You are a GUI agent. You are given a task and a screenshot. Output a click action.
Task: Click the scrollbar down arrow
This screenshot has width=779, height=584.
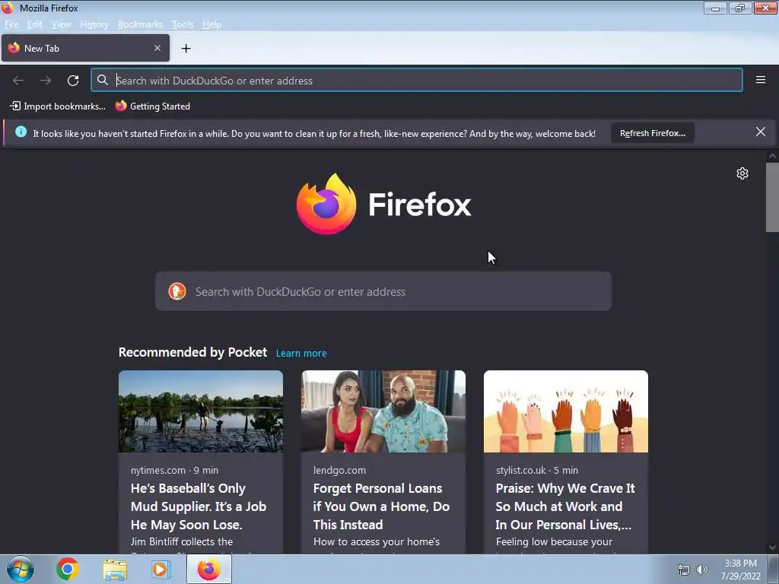point(772,547)
